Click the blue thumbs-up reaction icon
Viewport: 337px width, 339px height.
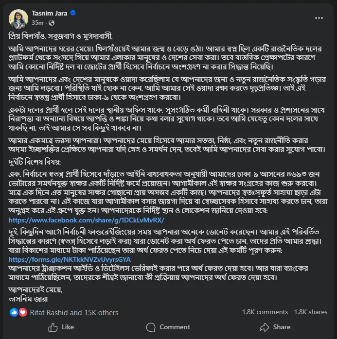pyautogui.click(x=14, y=313)
